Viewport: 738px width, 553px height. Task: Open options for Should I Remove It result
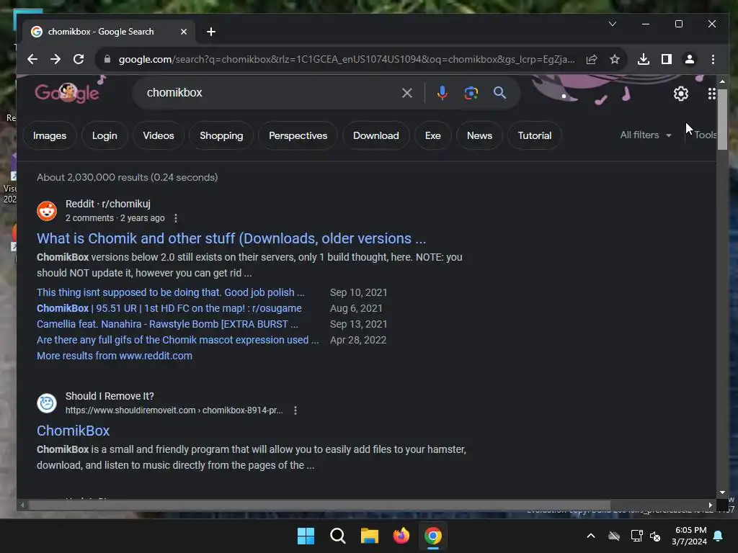tap(295, 410)
